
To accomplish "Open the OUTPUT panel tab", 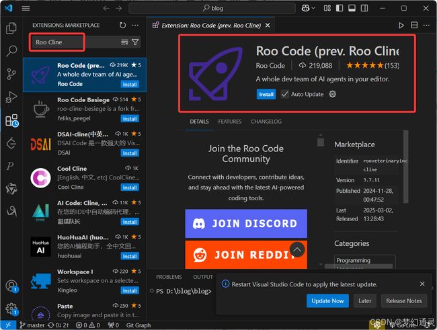I will click(203, 277).
